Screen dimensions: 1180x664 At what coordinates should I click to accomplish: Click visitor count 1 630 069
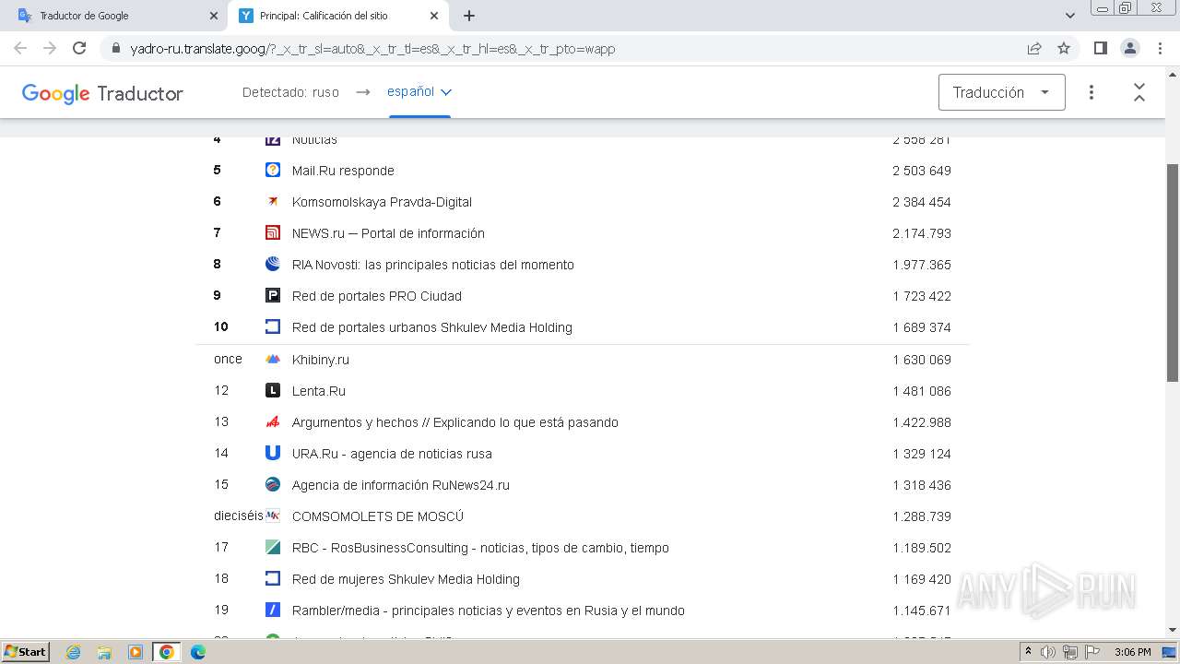point(922,360)
